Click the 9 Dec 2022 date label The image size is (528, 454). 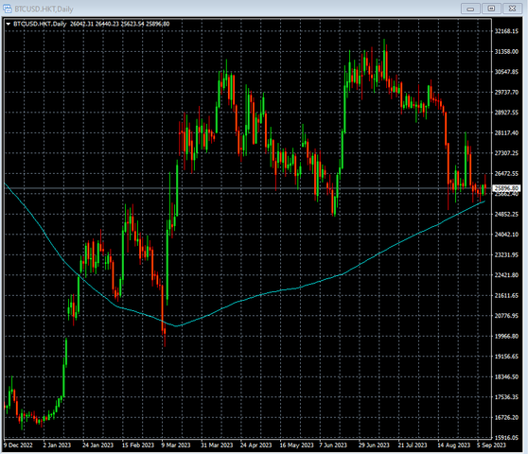(19, 445)
